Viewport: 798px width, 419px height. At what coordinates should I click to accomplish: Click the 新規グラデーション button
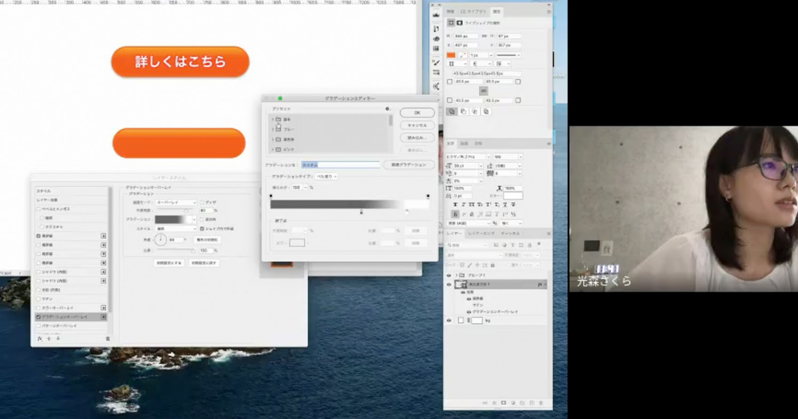(409, 164)
